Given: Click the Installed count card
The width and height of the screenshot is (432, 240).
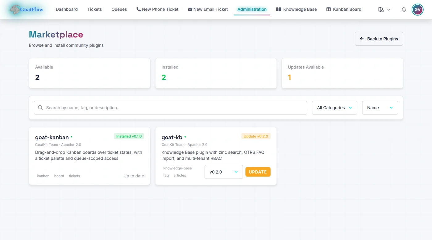Looking at the screenshot, I should coord(216,73).
